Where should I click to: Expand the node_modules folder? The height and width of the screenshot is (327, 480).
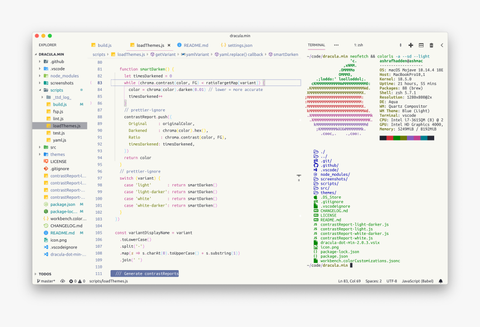[x=64, y=76]
